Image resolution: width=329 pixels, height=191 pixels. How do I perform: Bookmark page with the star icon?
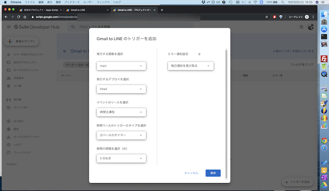tap(266, 17)
